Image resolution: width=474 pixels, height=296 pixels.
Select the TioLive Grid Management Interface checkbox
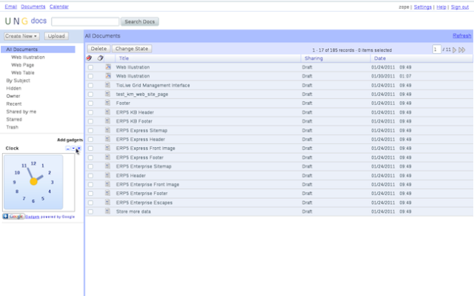(x=90, y=85)
